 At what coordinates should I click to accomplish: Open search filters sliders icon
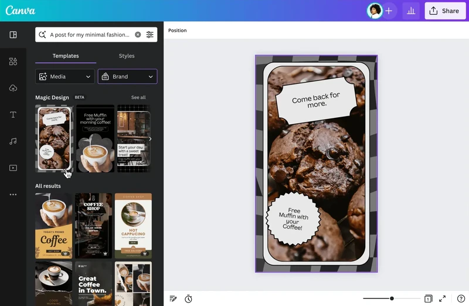click(150, 35)
